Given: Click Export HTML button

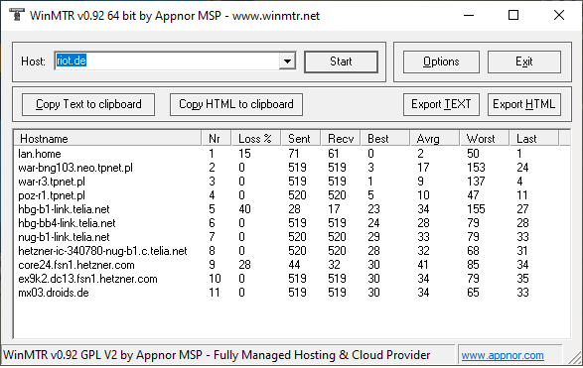Looking at the screenshot, I should (524, 104).
